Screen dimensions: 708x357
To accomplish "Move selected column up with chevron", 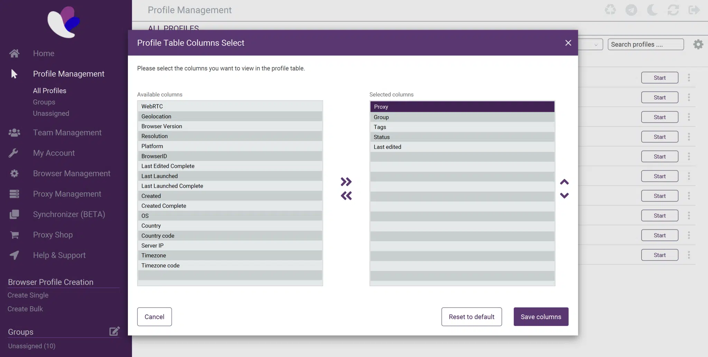I will click(564, 182).
